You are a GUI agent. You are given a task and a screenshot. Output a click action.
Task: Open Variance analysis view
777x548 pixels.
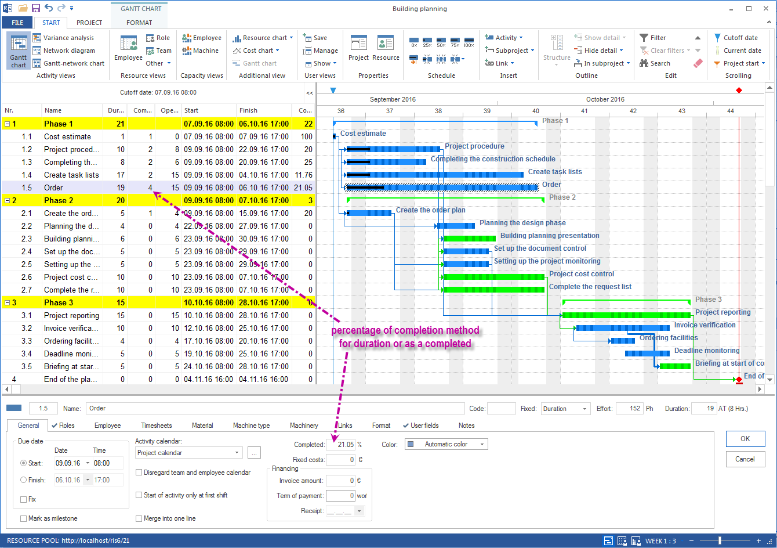tap(63, 38)
